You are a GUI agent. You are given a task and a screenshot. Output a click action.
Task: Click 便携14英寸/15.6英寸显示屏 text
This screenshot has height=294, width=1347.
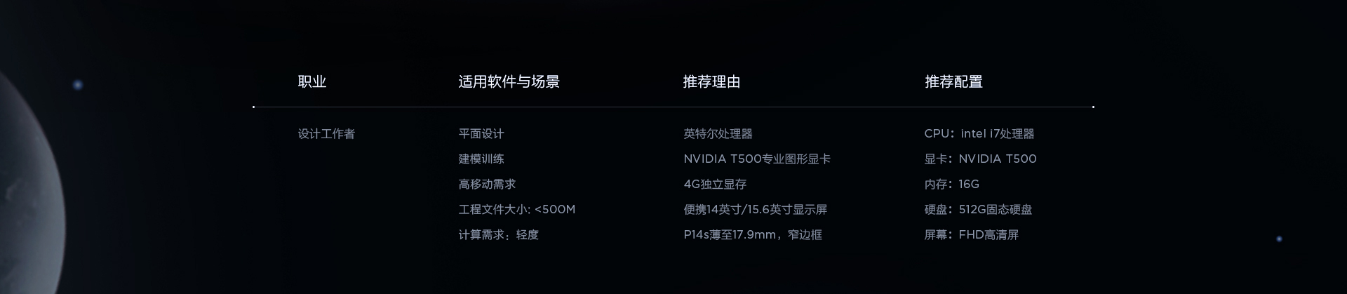(756, 210)
